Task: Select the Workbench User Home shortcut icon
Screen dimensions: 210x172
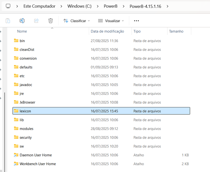Action: 16,164
